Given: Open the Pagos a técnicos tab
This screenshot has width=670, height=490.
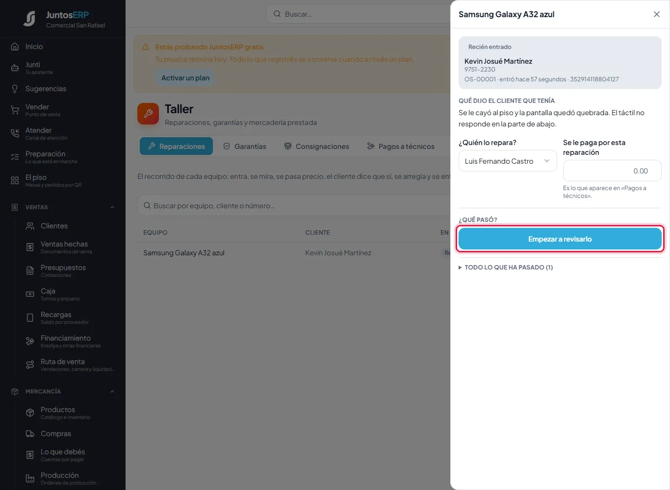Looking at the screenshot, I should (400, 146).
